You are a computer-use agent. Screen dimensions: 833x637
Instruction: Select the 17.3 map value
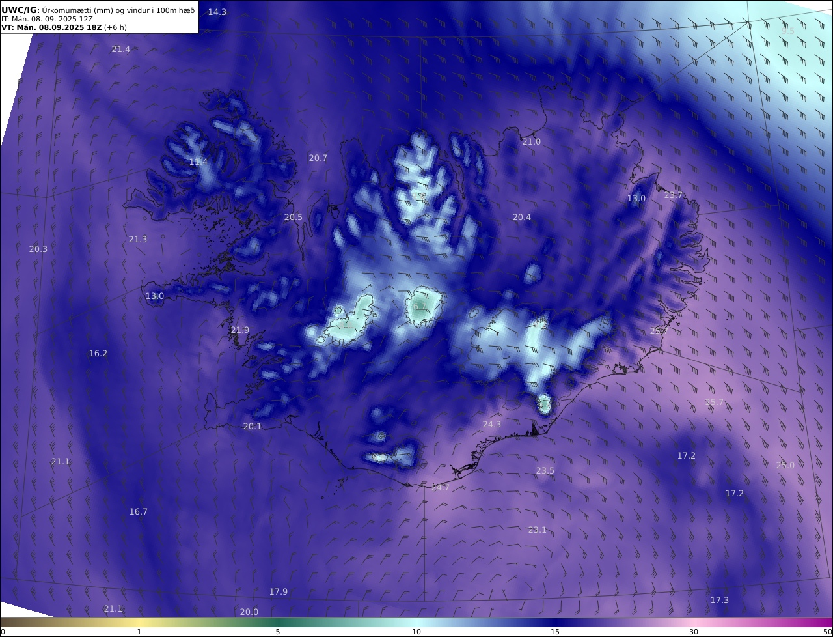click(x=720, y=601)
